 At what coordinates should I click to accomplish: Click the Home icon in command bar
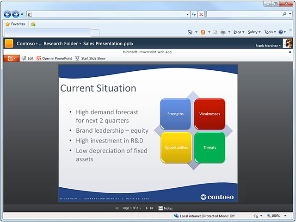coord(190,32)
